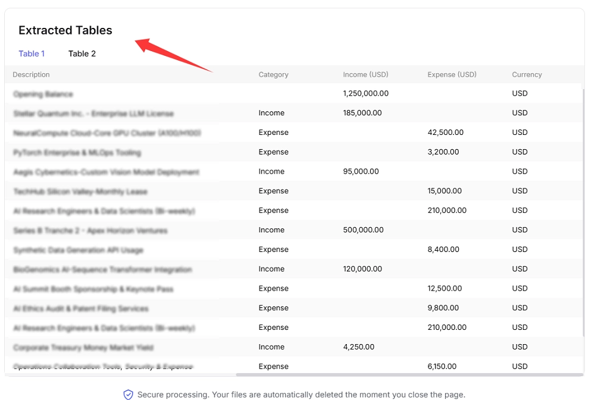Select the 6,150.00 expense cell
The width and height of the screenshot is (595, 400).
click(x=442, y=366)
